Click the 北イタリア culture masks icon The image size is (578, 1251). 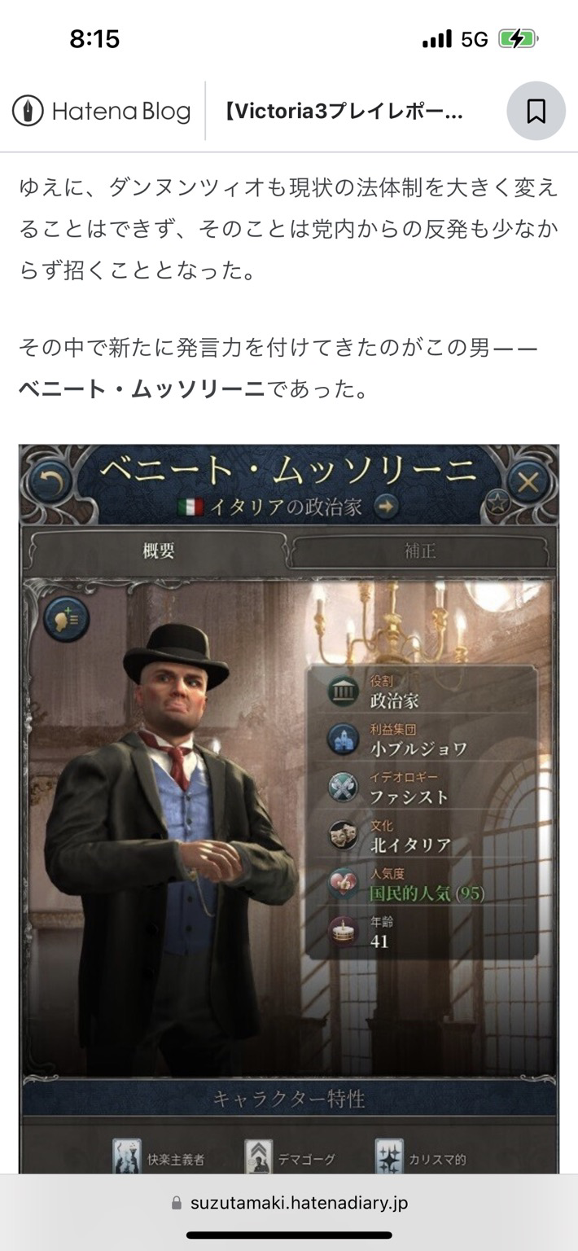(343, 836)
